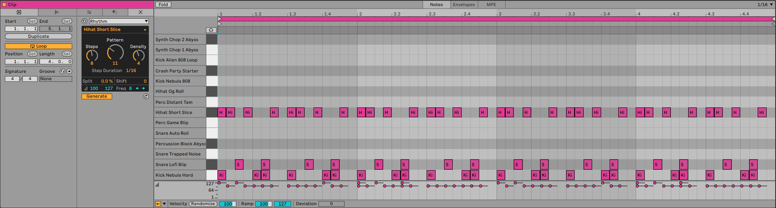
Task: Toggle the clip Loop switch
Action: click(38, 46)
